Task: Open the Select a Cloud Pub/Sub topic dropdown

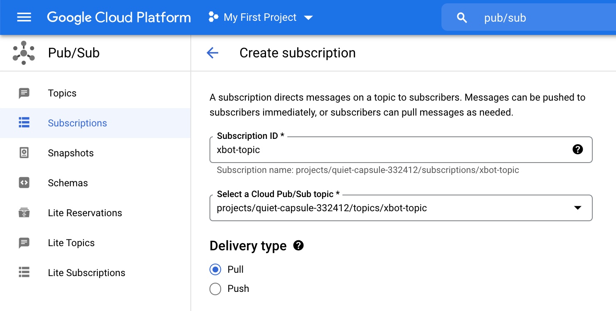Action: tap(401, 208)
